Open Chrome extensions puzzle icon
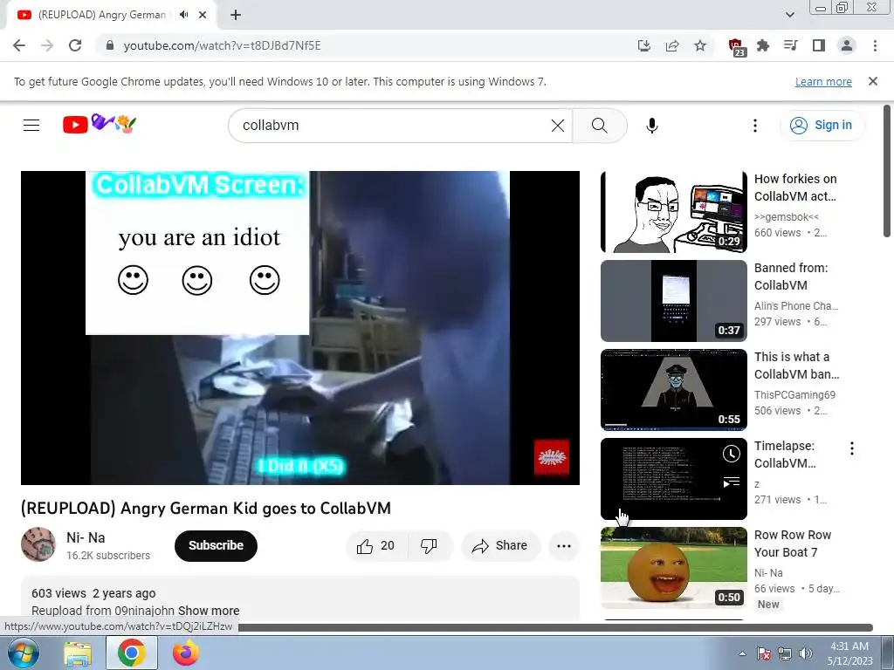Screen dimensions: 894x670 coord(763,45)
